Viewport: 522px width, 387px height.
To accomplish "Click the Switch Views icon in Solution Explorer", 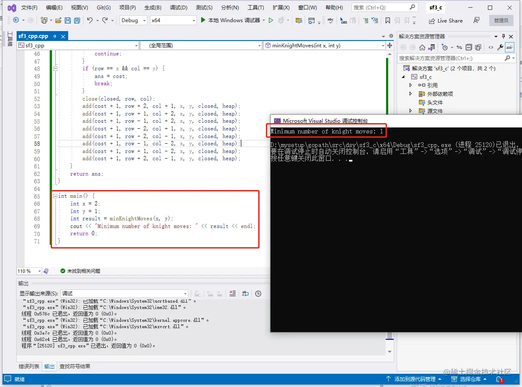I will pos(432,47).
